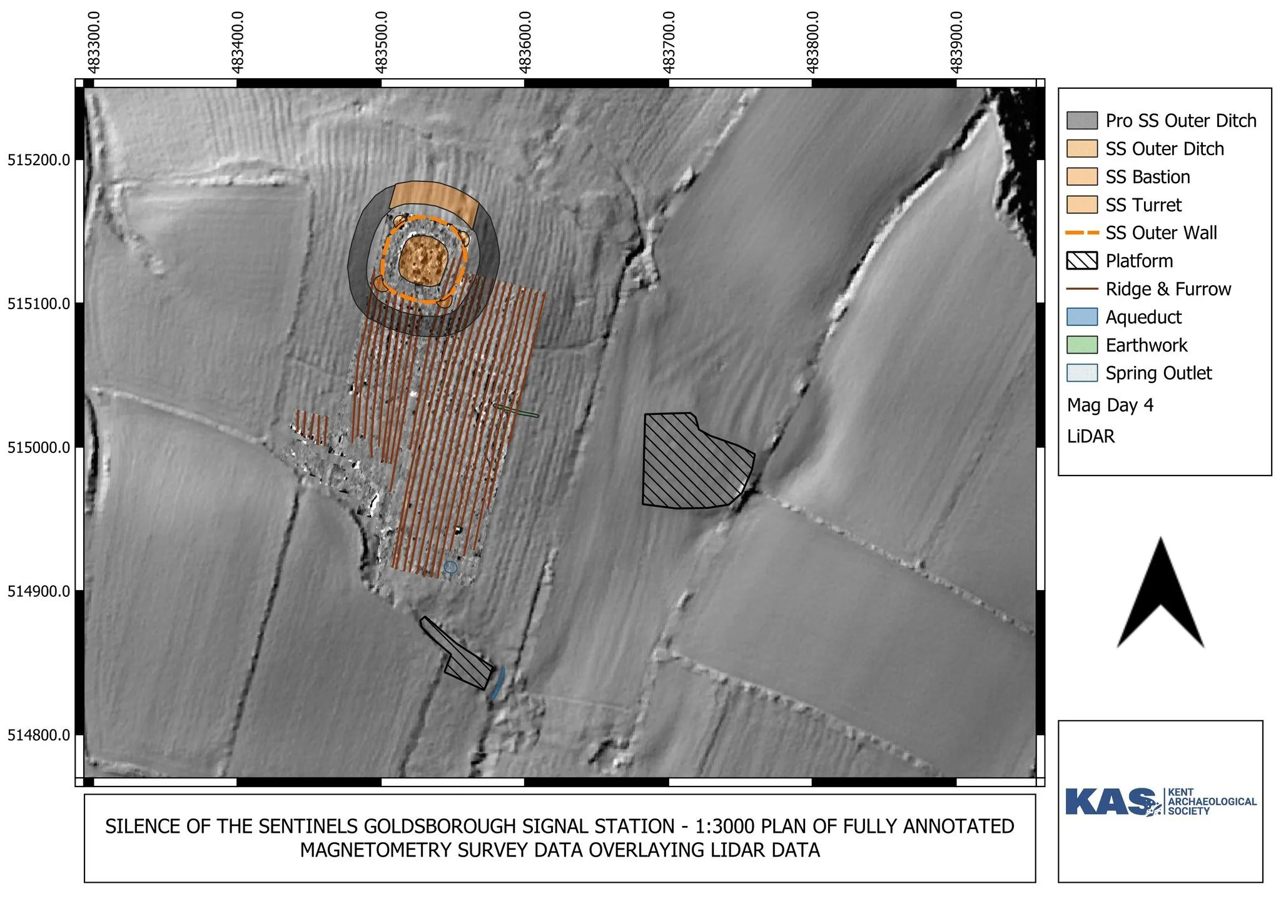Click the 'Platform' legend label
1281x906 pixels.
1139,261
